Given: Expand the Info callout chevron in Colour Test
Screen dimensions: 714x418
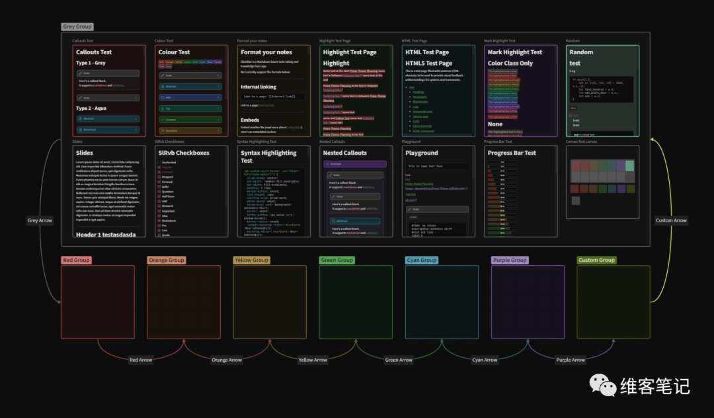Looking at the screenshot, I should (x=218, y=97).
